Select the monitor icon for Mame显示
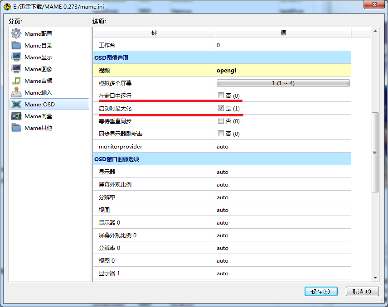The image size is (388, 307). [16, 57]
